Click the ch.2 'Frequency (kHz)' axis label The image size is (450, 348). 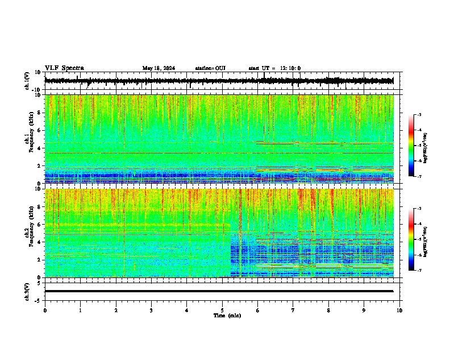(31, 226)
